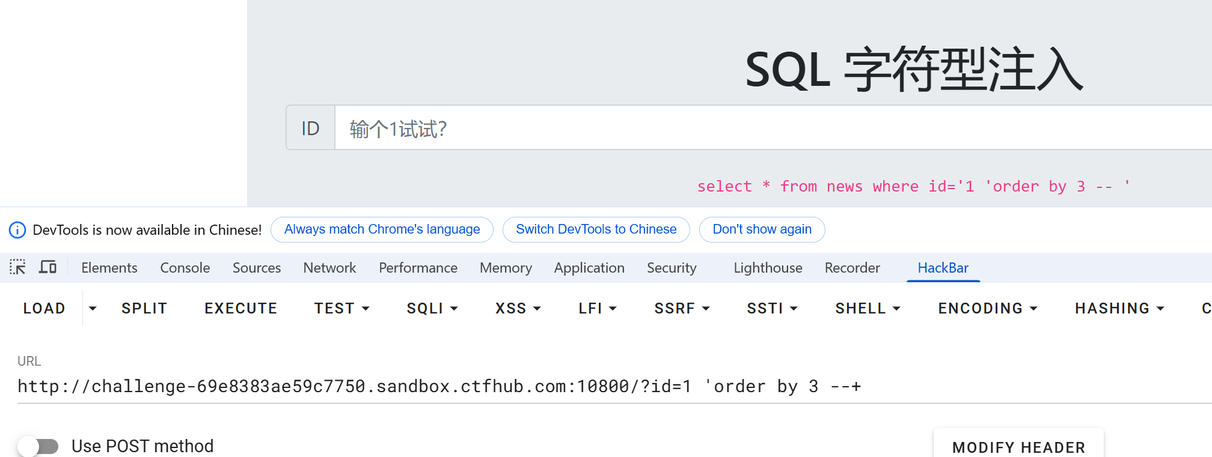Click the DevTools info notification icon
The width and height of the screenshot is (1212, 457).
pyautogui.click(x=17, y=230)
